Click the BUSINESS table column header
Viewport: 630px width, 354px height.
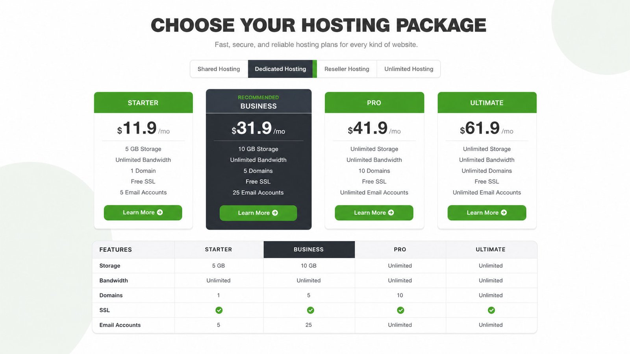309,249
